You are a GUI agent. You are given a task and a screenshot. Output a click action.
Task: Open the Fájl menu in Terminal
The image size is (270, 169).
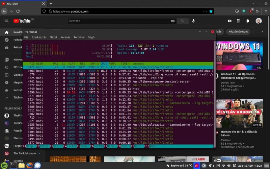[x=26, y=37]
